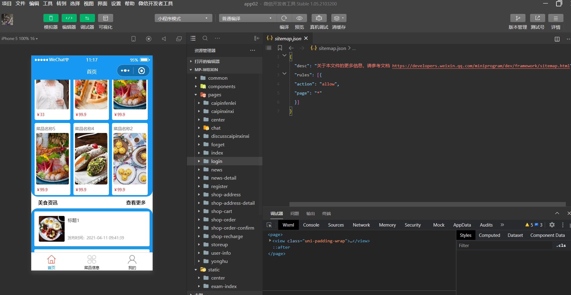Expand the 打开的编辑器 section
The height and width of the screenshot is (295, 571).
[225, 61]
